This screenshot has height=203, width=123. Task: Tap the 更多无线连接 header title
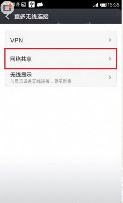point(31,17)
